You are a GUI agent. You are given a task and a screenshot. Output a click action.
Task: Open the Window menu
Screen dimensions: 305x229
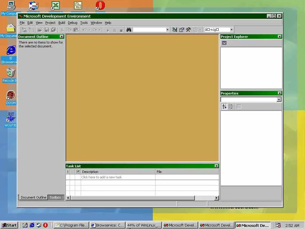pos(96,23)
